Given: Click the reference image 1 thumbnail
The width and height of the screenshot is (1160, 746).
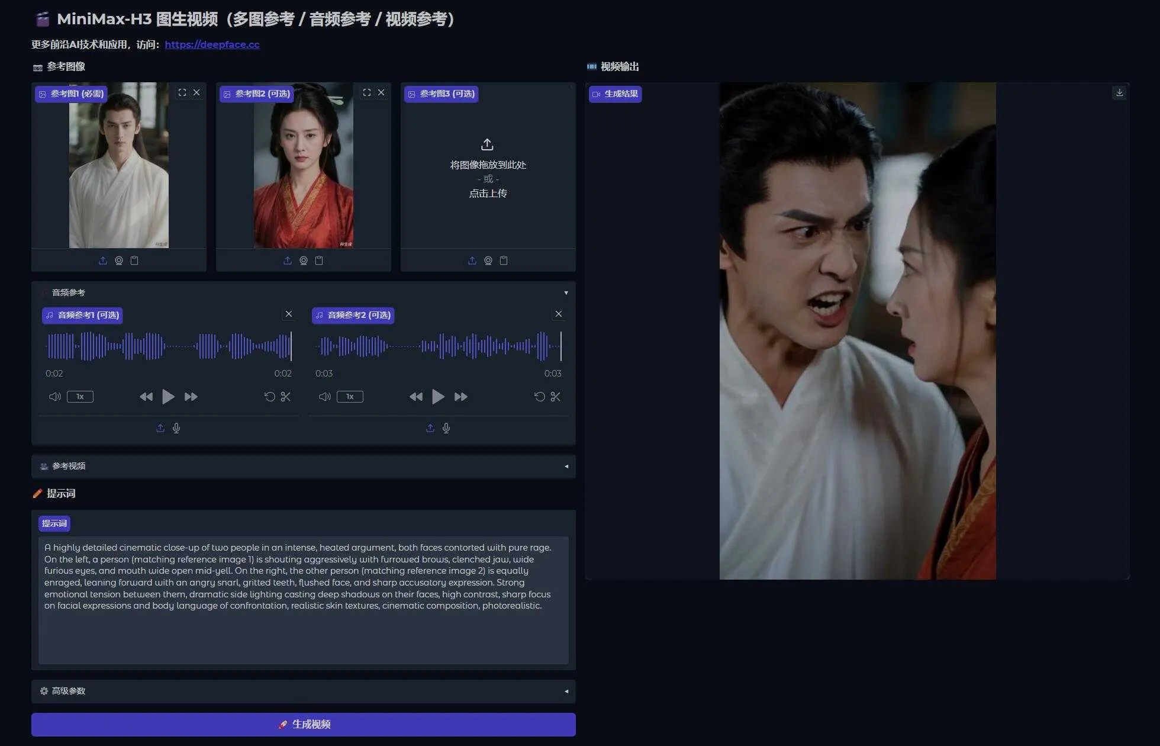Looking at the screenshot, I should 119,165.
